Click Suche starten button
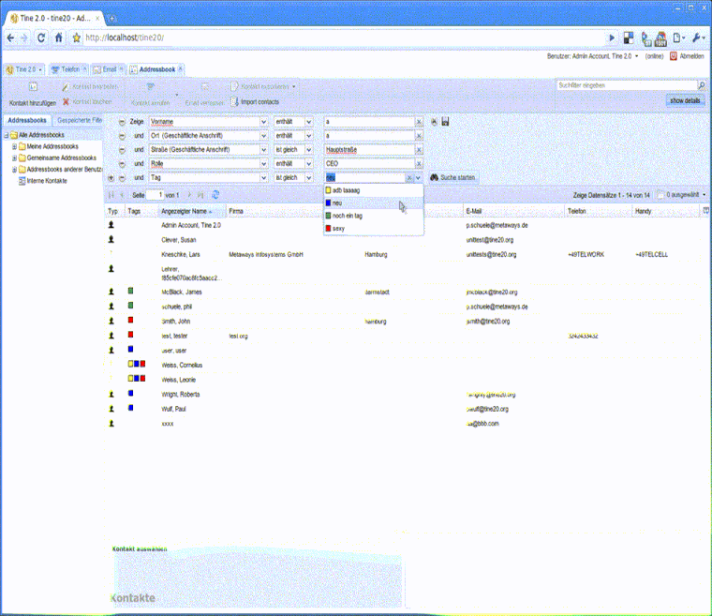Image resolution: width=712 pixels, height=616 pixels. pos(452,178)
